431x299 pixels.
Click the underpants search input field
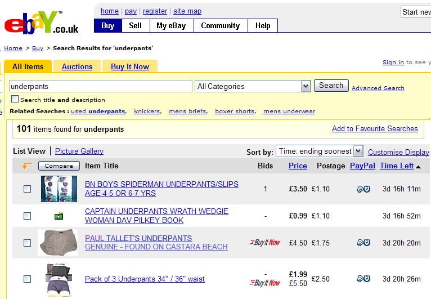(x=101, y=86)
